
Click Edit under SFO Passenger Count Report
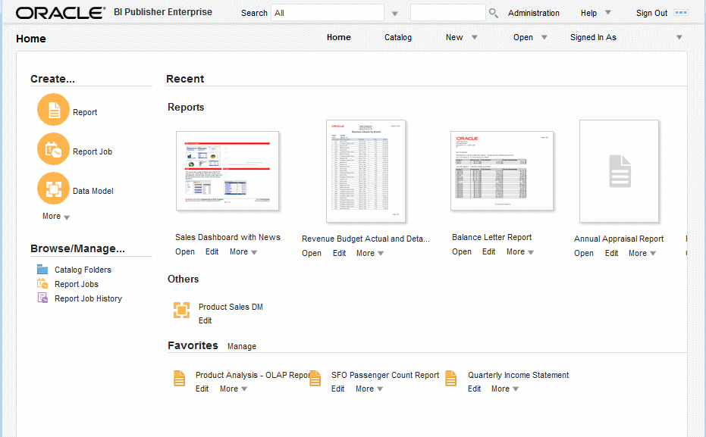[x=338, y=389]
